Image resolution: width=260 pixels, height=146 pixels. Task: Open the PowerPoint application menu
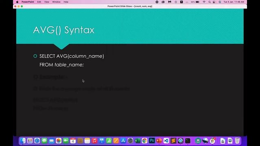click(x=28, y=2)
